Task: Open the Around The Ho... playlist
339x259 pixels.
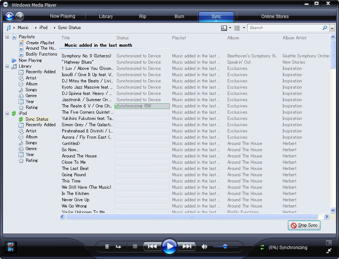Action: tap(41, 48)
